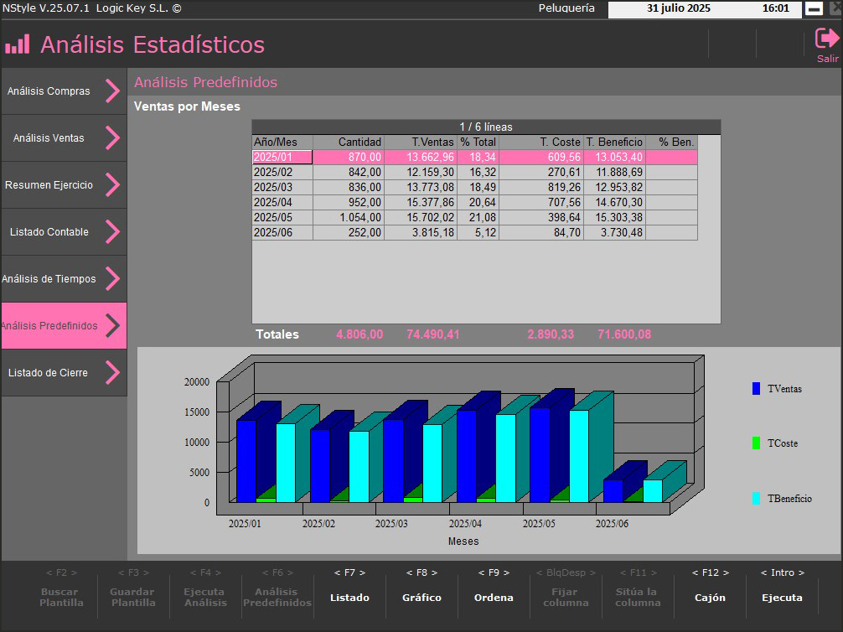Click the cyan TBeneficio legend swatch

[x=756, y=498]
